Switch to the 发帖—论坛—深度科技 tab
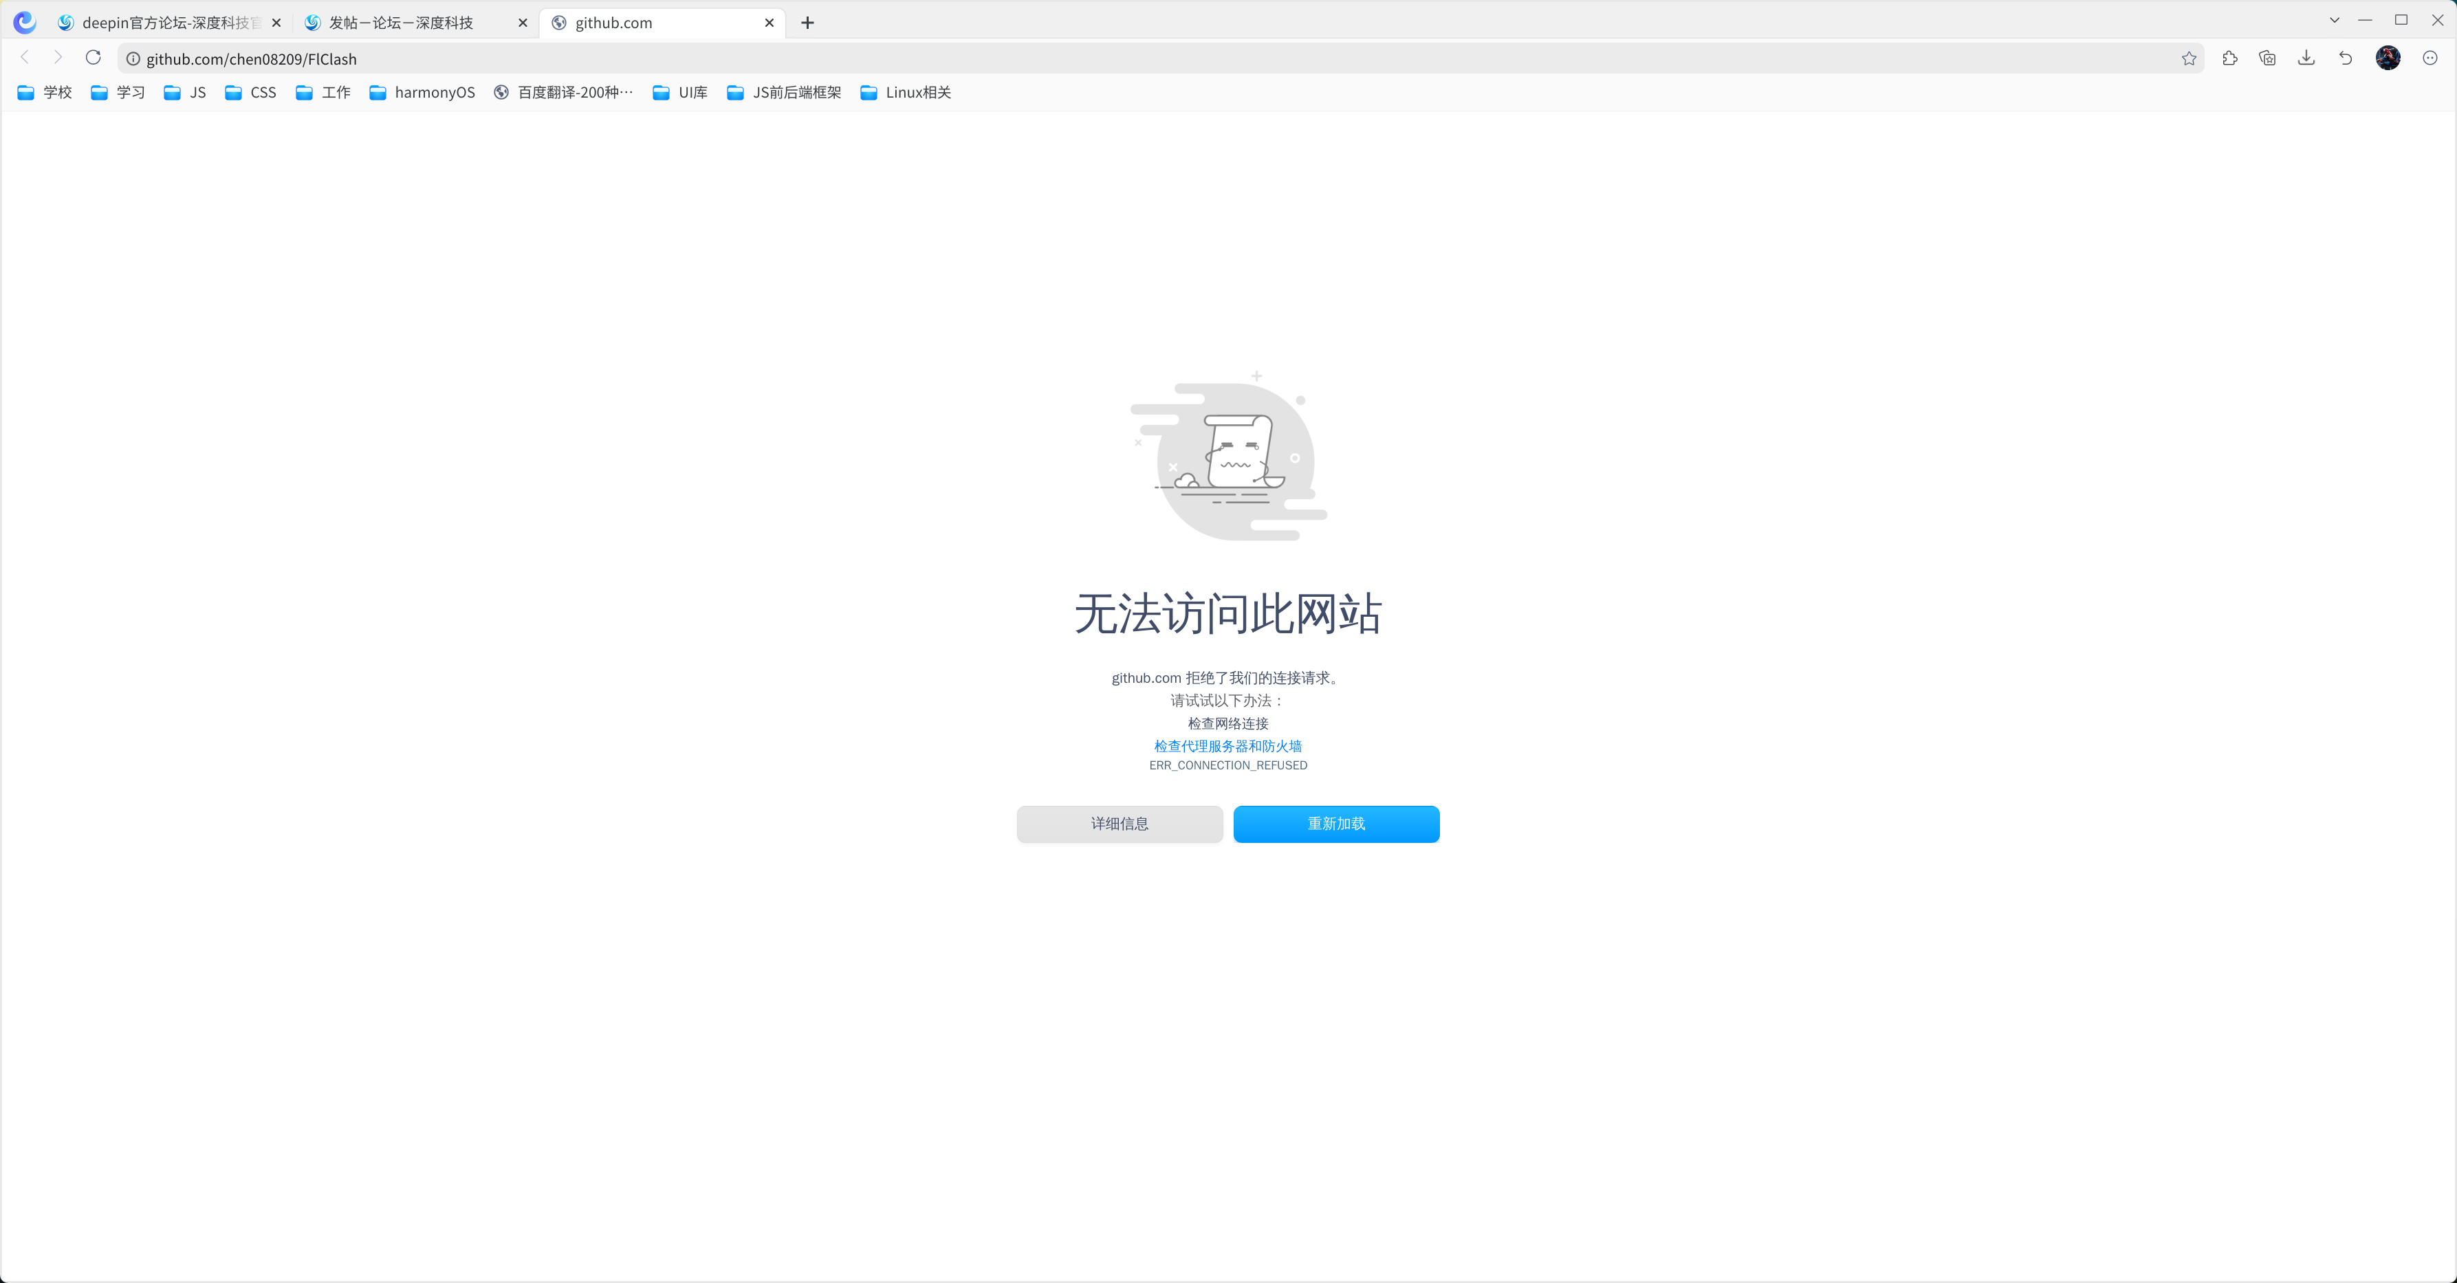 [416, 23]
